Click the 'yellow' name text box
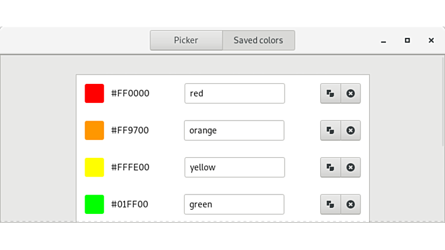Image resolution: width=445 pixels, height=250 pixels. click(234, 167)
